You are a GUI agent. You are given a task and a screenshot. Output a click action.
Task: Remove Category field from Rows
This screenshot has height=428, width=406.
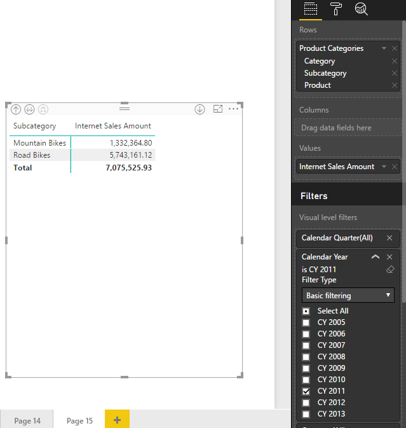pyautogui.click(x=395, y=61)
